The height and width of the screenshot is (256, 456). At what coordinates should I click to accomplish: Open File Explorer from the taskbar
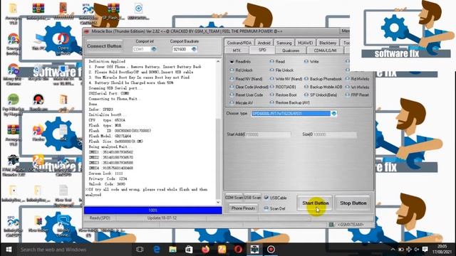(172, 250)
